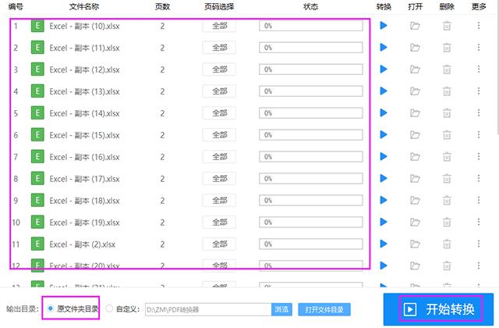Delete Excel - 副本 (10).xlsx from list

pyautogui.click(x=447, y=26)
